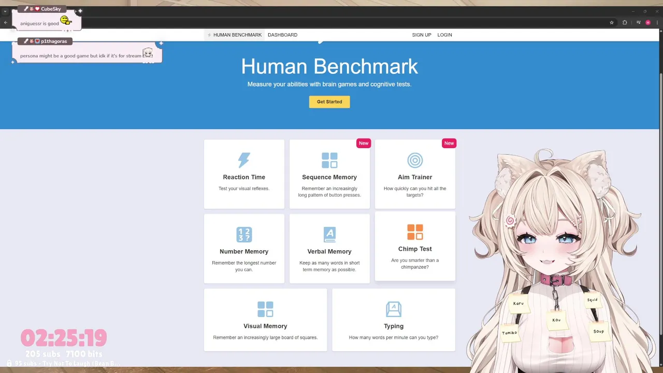Open the Verbal Memory test title

click(x=329, y=252)
